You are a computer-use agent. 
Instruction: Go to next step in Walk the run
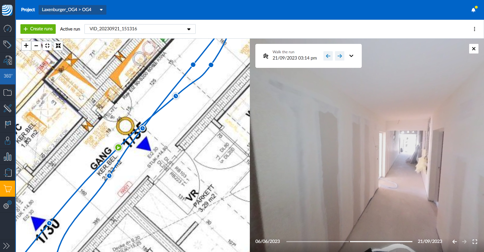click(x=340, y=56)
